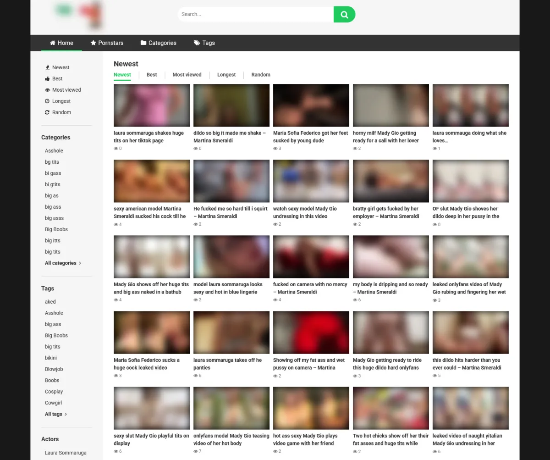Image resolution: width=550 pixels, height=460 pixels.
Task: Choose the Random sorting tab
Action: point(261,75)
